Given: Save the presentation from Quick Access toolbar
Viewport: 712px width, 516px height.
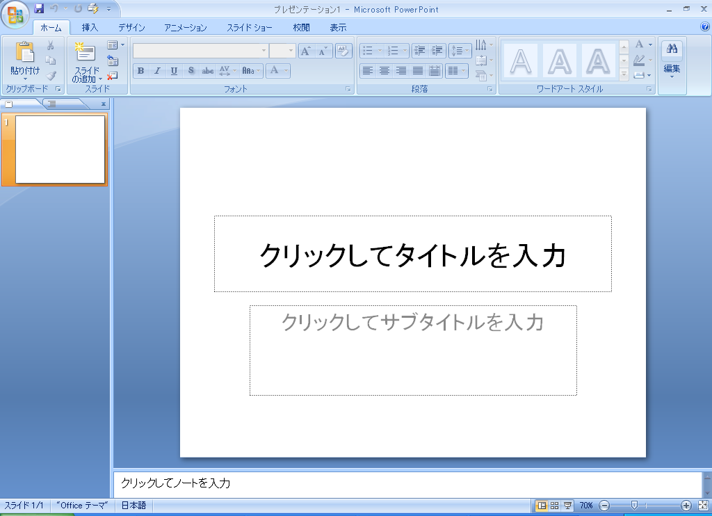Looking at the screenshot, I should click(39, 8).
